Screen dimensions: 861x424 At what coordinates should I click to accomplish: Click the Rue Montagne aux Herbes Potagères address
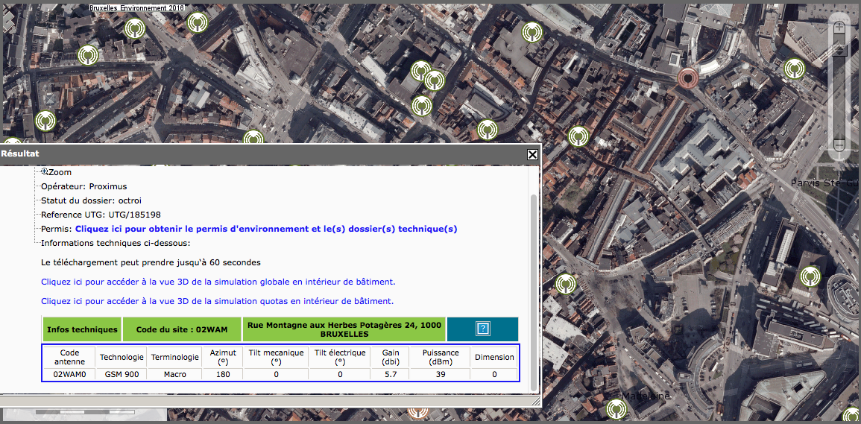coord(344,329)
